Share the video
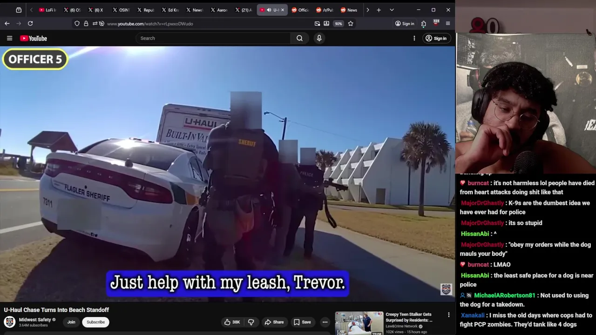The image size is (596, 335). [274, 322]
